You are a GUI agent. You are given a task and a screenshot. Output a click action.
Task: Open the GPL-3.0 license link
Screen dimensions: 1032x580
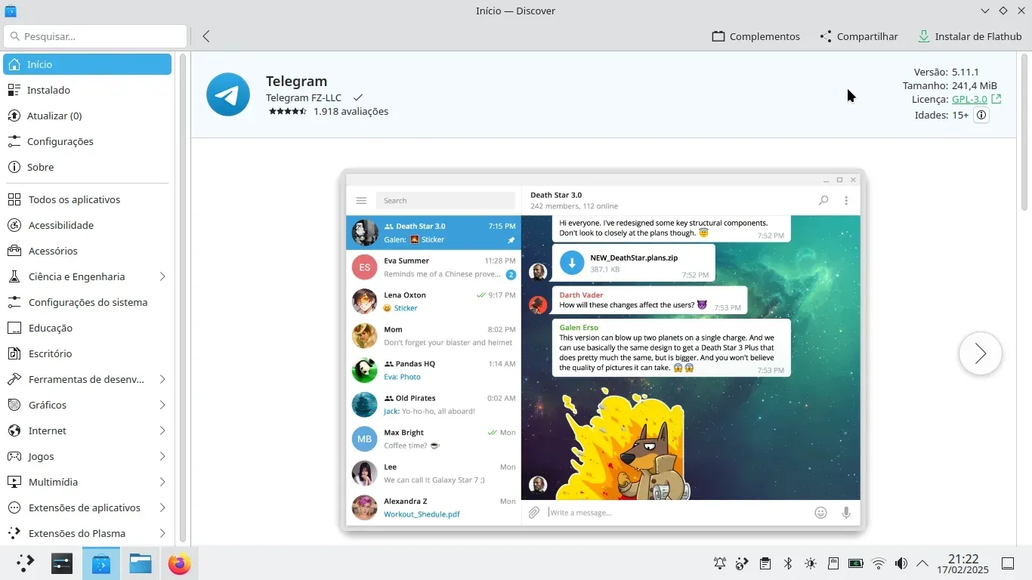(x=969, y=99)
